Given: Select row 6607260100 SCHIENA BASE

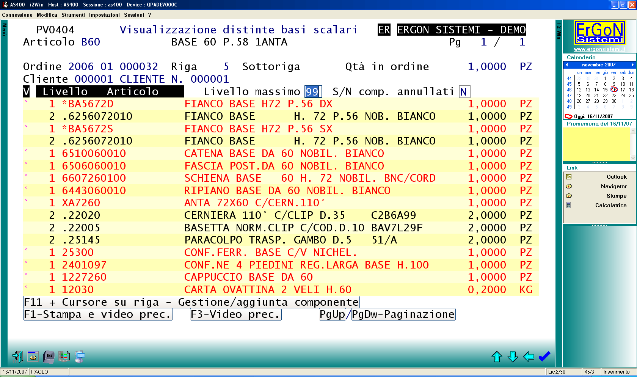Looking at the screenshot, I should (281, 178).
